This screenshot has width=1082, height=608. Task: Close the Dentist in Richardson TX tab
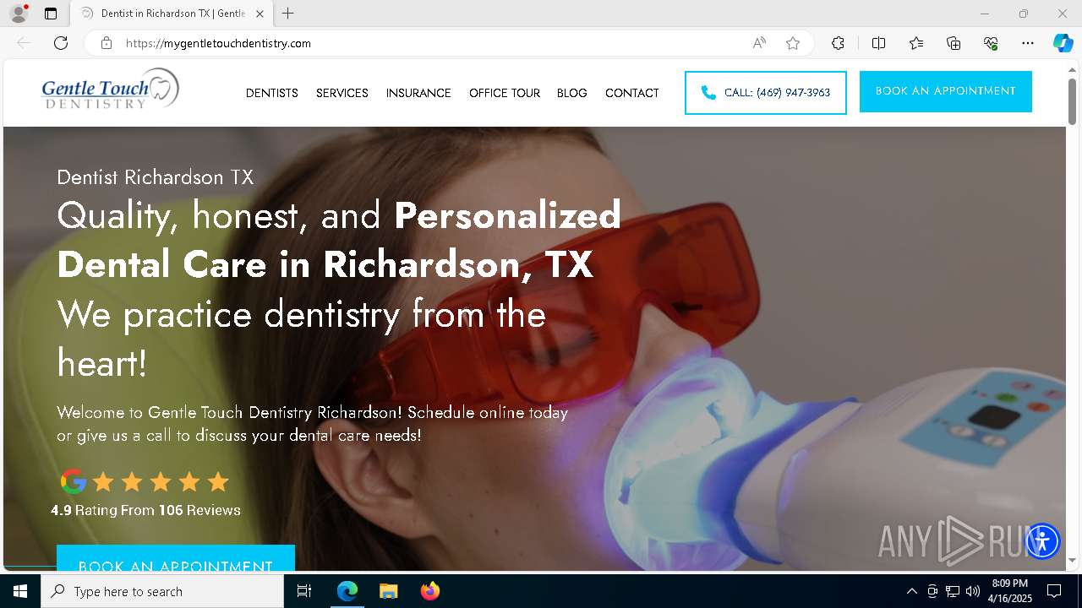[260, 14]
